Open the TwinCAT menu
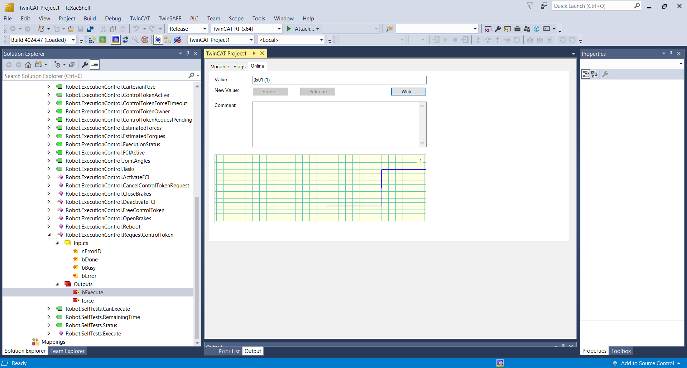687x368 pixels. (x=140, y=19)
